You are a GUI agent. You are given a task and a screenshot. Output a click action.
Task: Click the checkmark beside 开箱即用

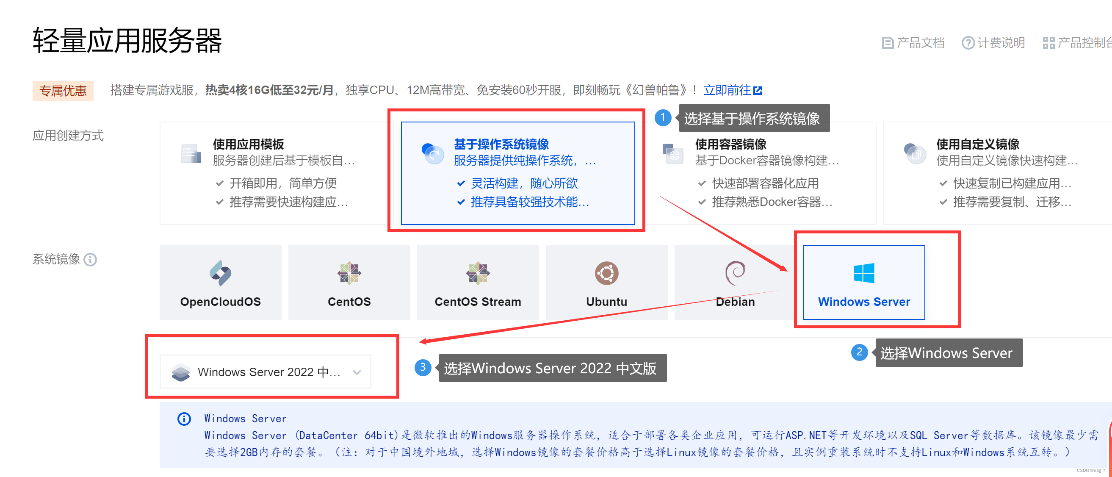click(220, 183)
